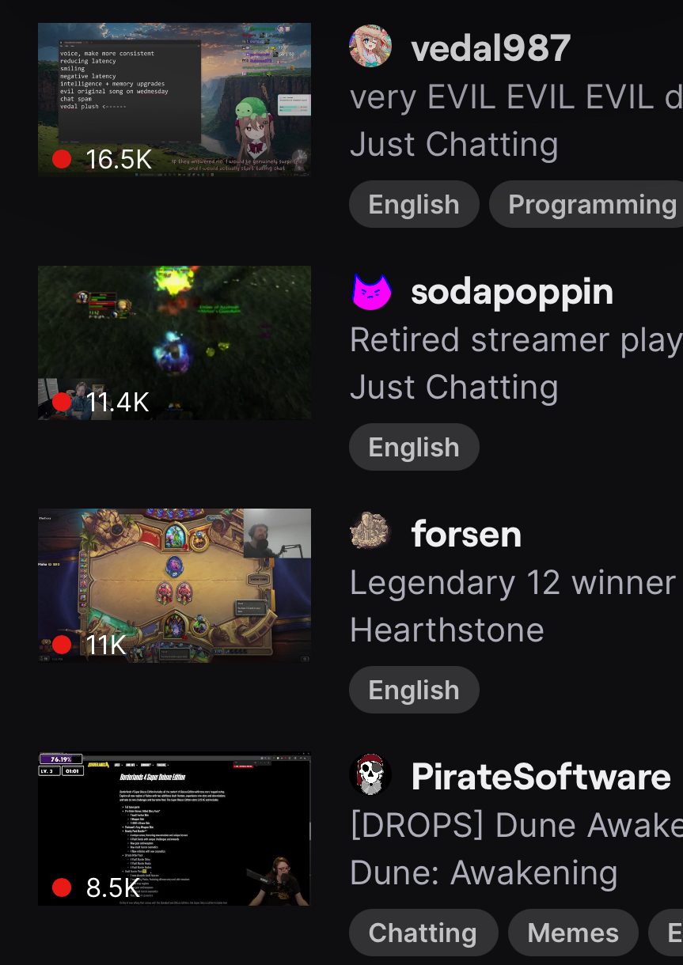Viewport: 683px width, 965px height.
Task: Select the Chatting tag under PirateSoftware
Action: 423,933
